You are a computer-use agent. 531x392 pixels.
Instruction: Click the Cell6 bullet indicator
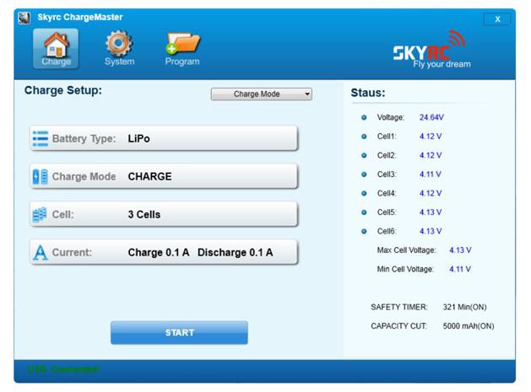tap(364, 231)
